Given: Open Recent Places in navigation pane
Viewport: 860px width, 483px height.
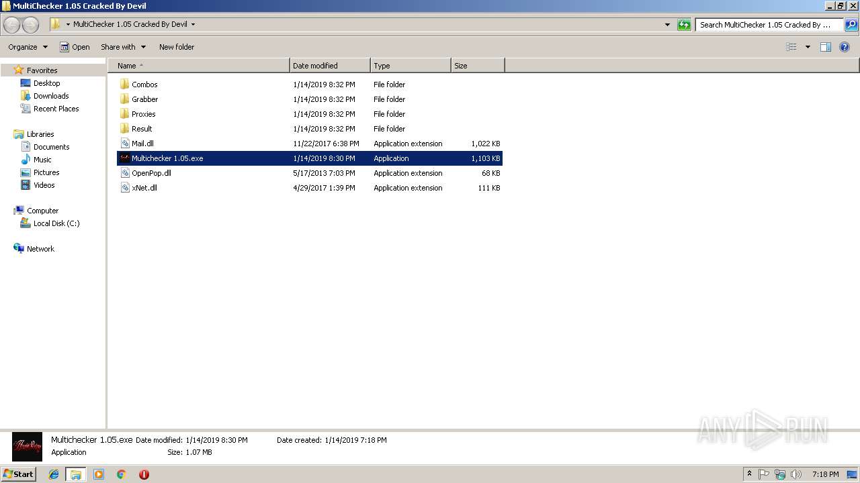Looking at the screenshot, I should [56, 109].
